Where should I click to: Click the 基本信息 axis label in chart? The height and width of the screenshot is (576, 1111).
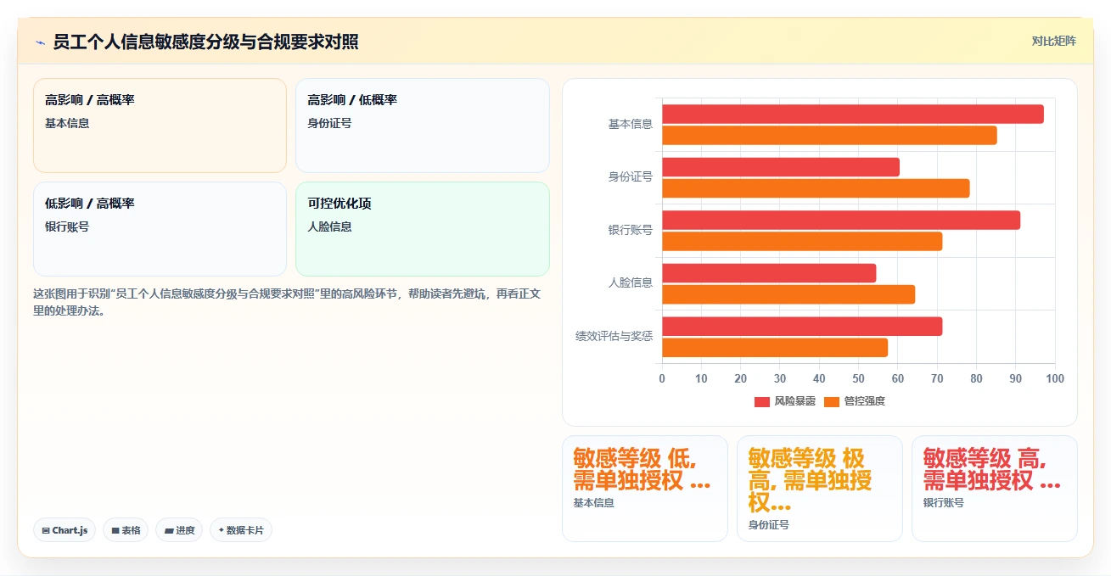point(631,124)
